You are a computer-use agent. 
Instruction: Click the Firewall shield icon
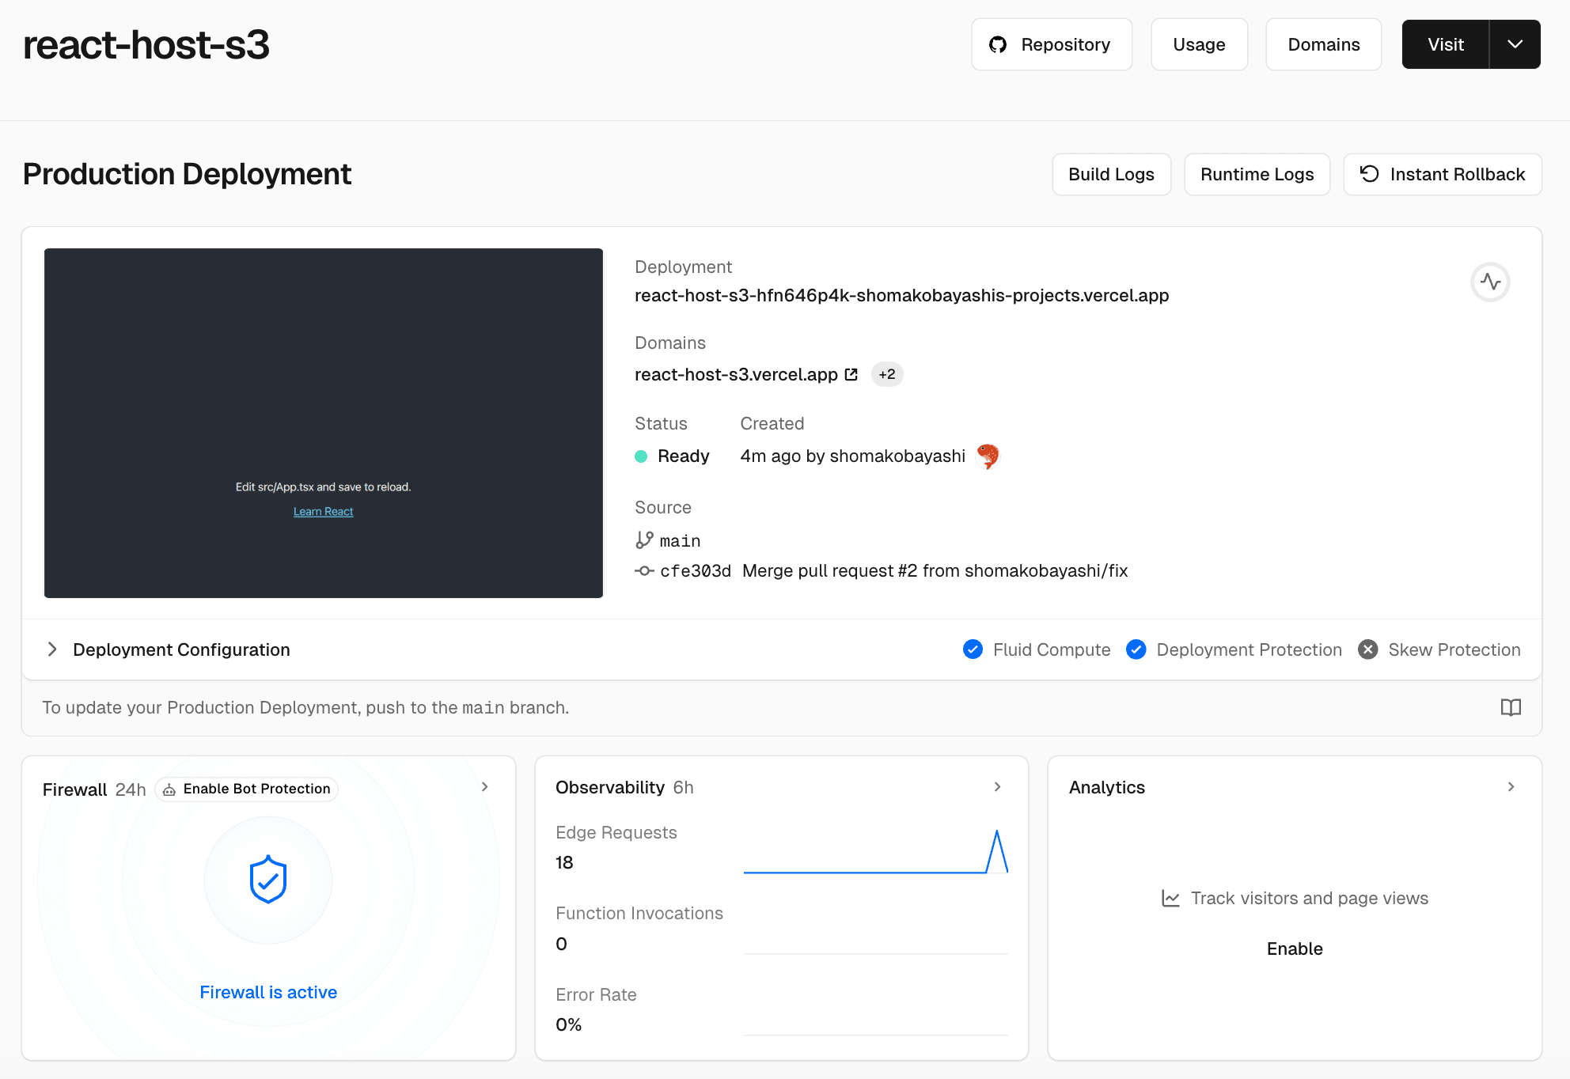[x=268, y=879]
